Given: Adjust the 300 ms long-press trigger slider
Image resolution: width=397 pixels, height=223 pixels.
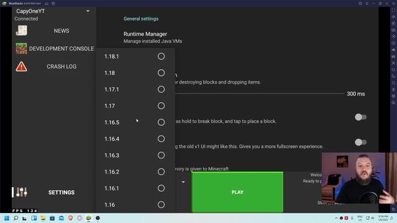Looking at the screenshot, I should point(259,94).
